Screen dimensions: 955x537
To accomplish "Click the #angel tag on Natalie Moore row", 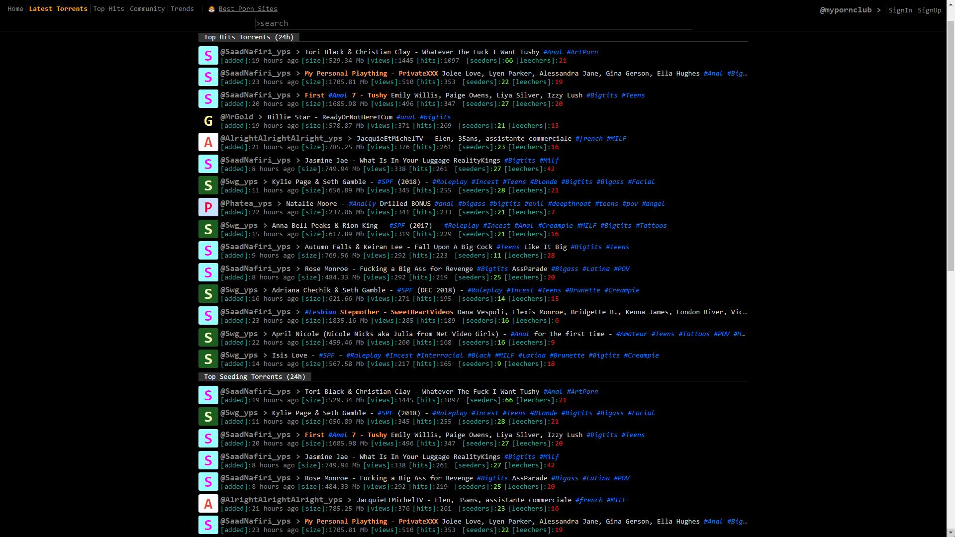I will [653, 204].
